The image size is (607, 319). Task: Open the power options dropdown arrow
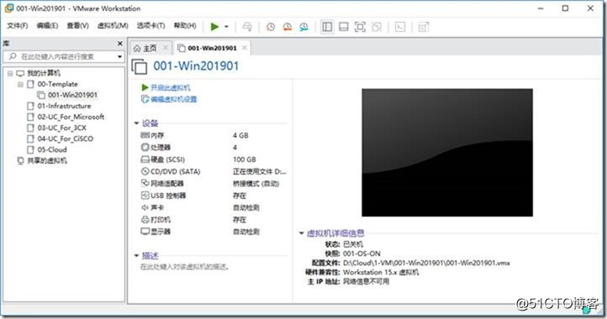point(226,27)
